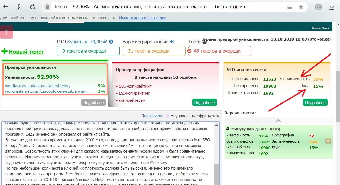The width and height of the screenshot is (340, 185).
Task: Select the Проверка уникальности panel tab
Action: tap(30, 67)
